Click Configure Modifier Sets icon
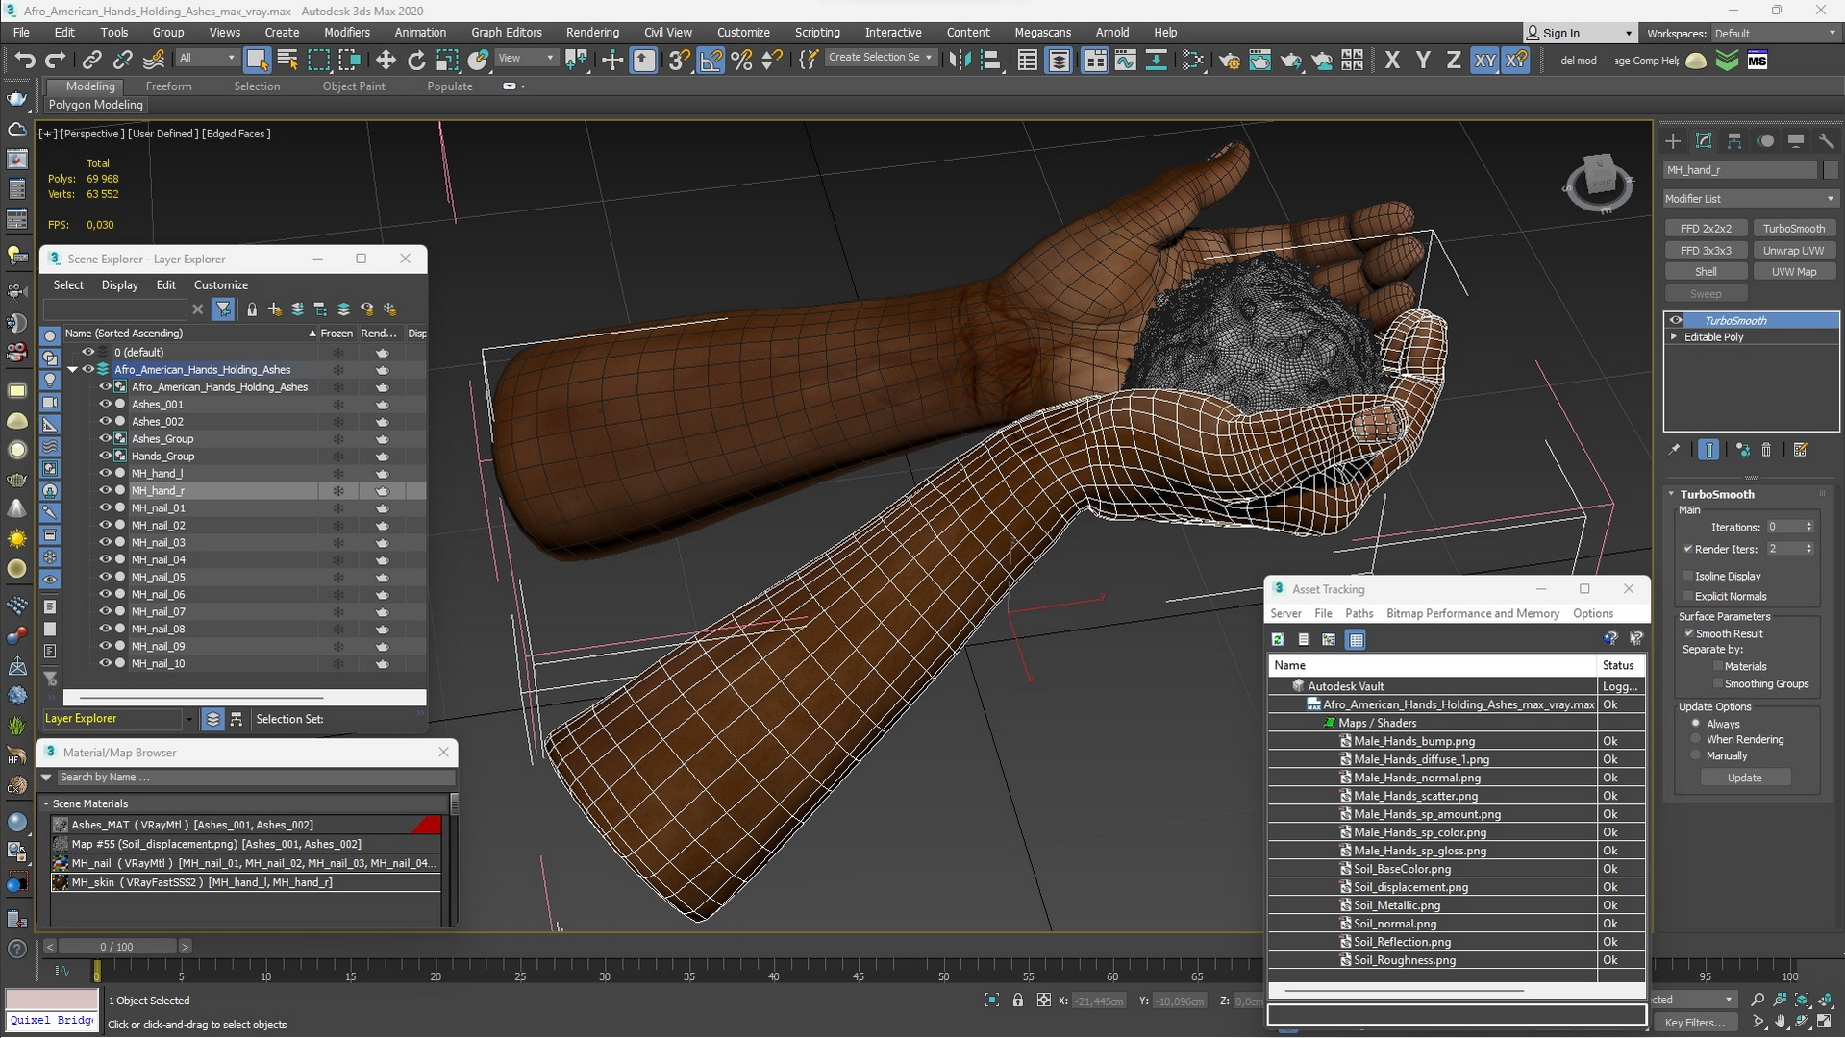 tap(1801, 449)
